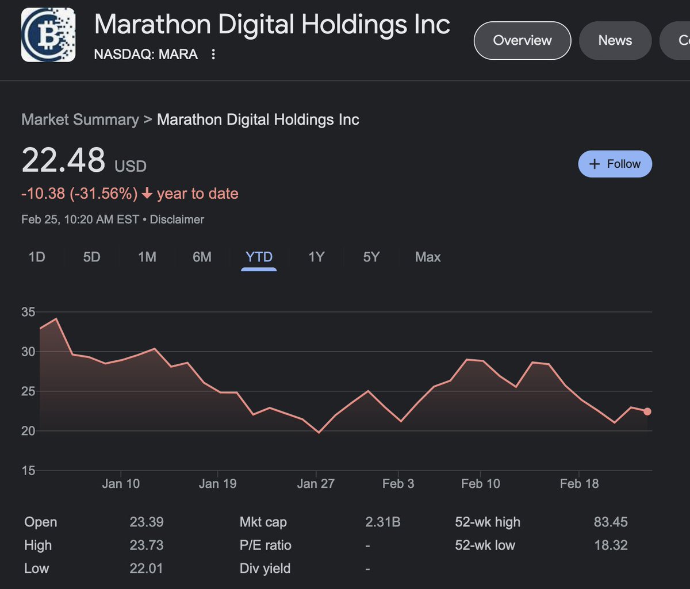Click the Mkt cap value 2.31B
Image resolution: width=690 pixels, height=589 pixels.
[x=382, y=522]
